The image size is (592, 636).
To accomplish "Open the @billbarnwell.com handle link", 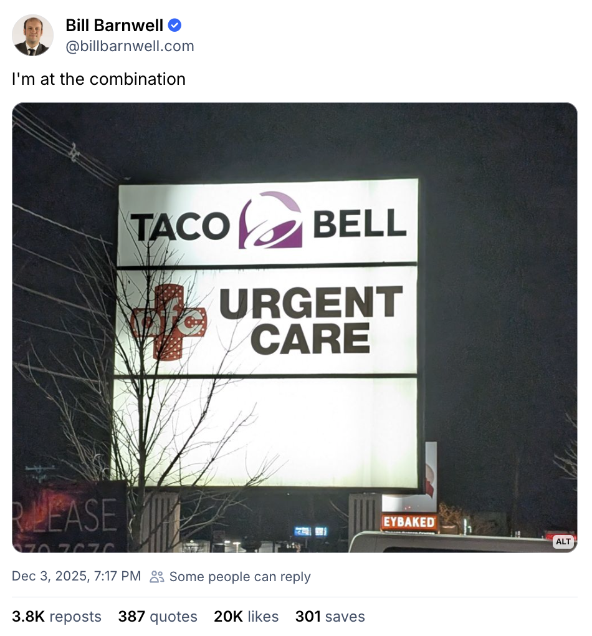I will click(130, 46).
